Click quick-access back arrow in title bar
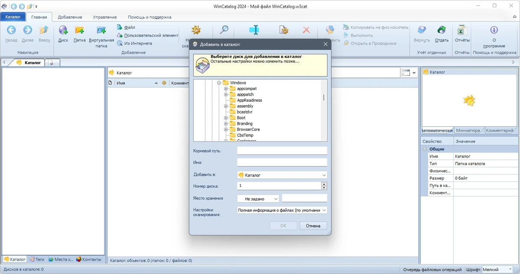 tap(14, 6)
